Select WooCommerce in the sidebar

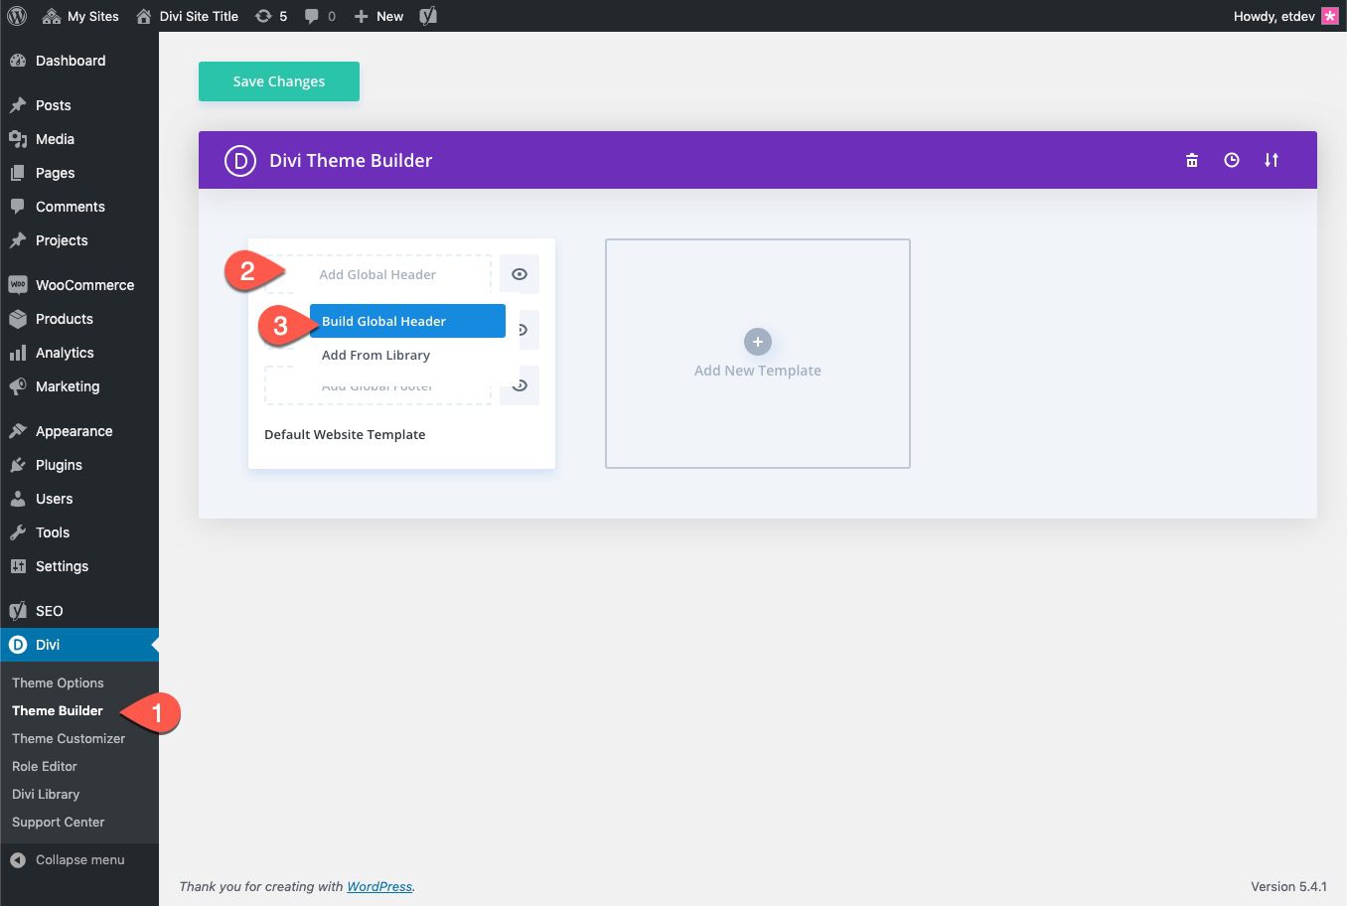(x=83, y=284)
